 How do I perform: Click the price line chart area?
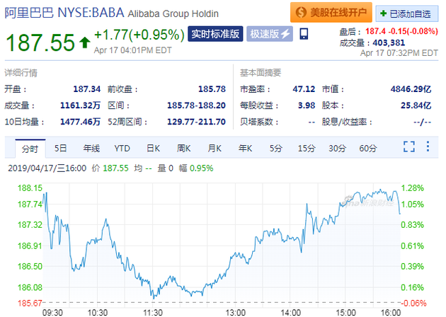click(x=222, y=245)
